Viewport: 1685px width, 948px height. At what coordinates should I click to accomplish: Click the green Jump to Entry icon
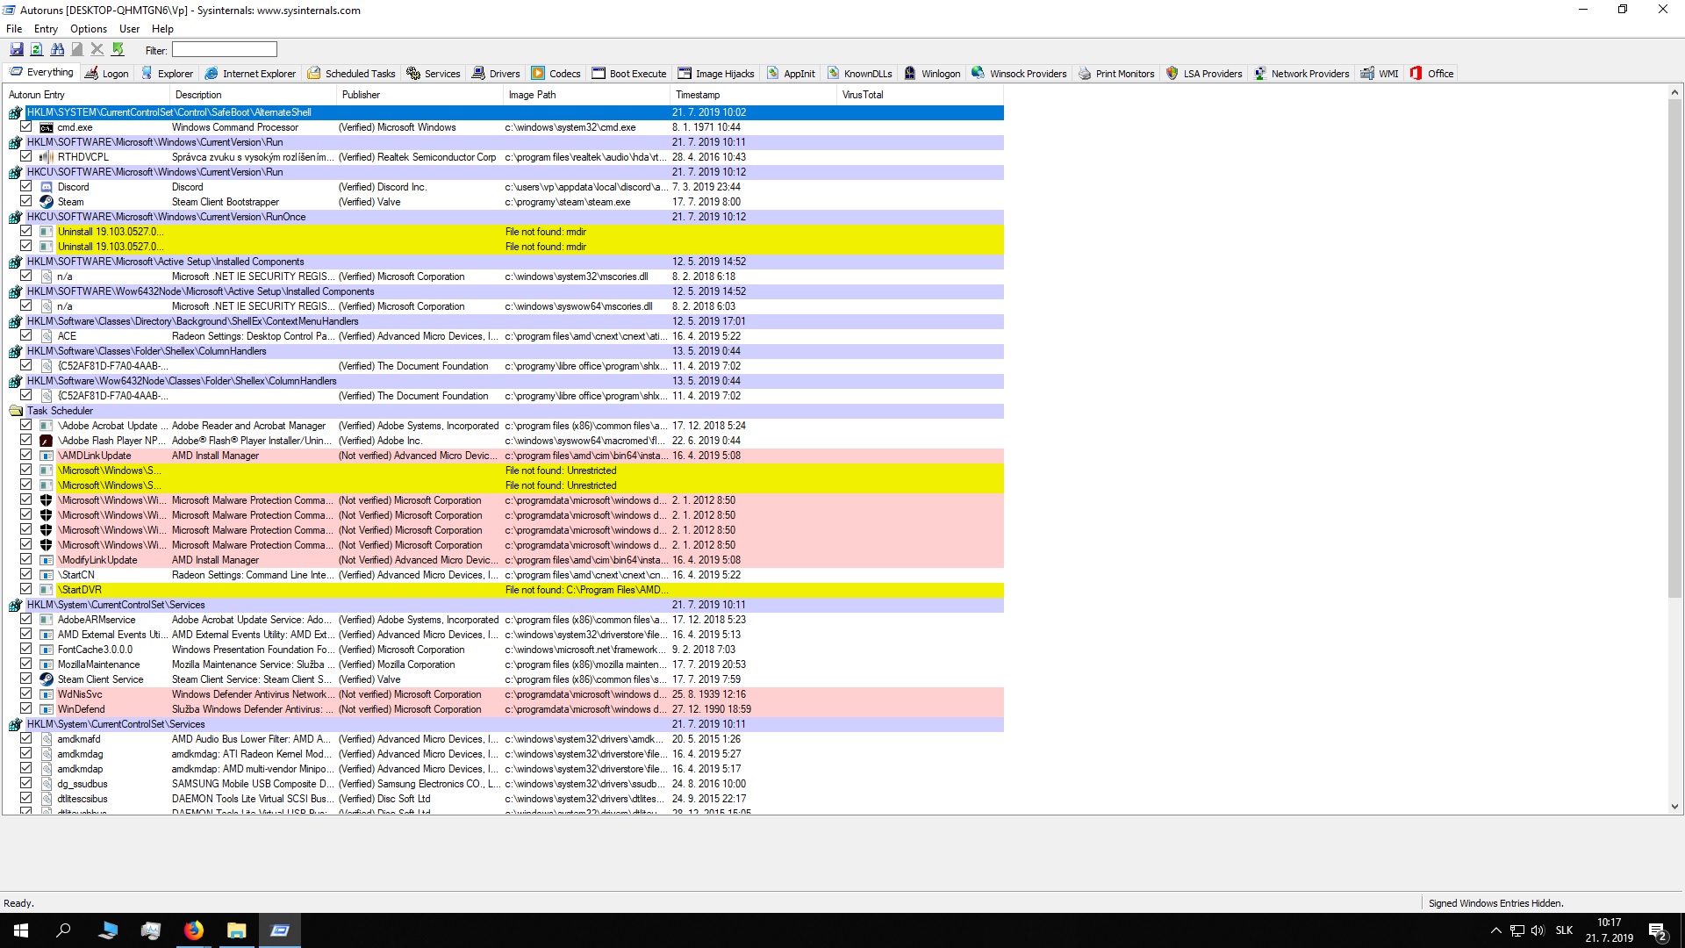[118, 50]
